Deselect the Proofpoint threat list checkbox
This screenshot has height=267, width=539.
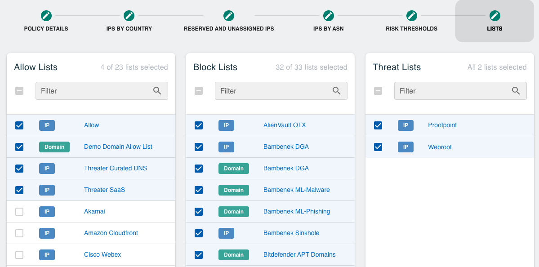(x=378, y=125)
